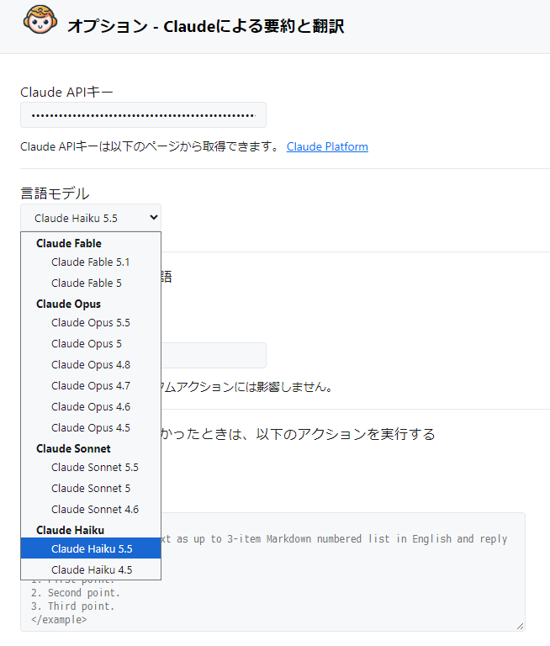The height and width of the screenshot is (646, 550).
Task: Click the 言語モデル label
Action: [55, 193]
